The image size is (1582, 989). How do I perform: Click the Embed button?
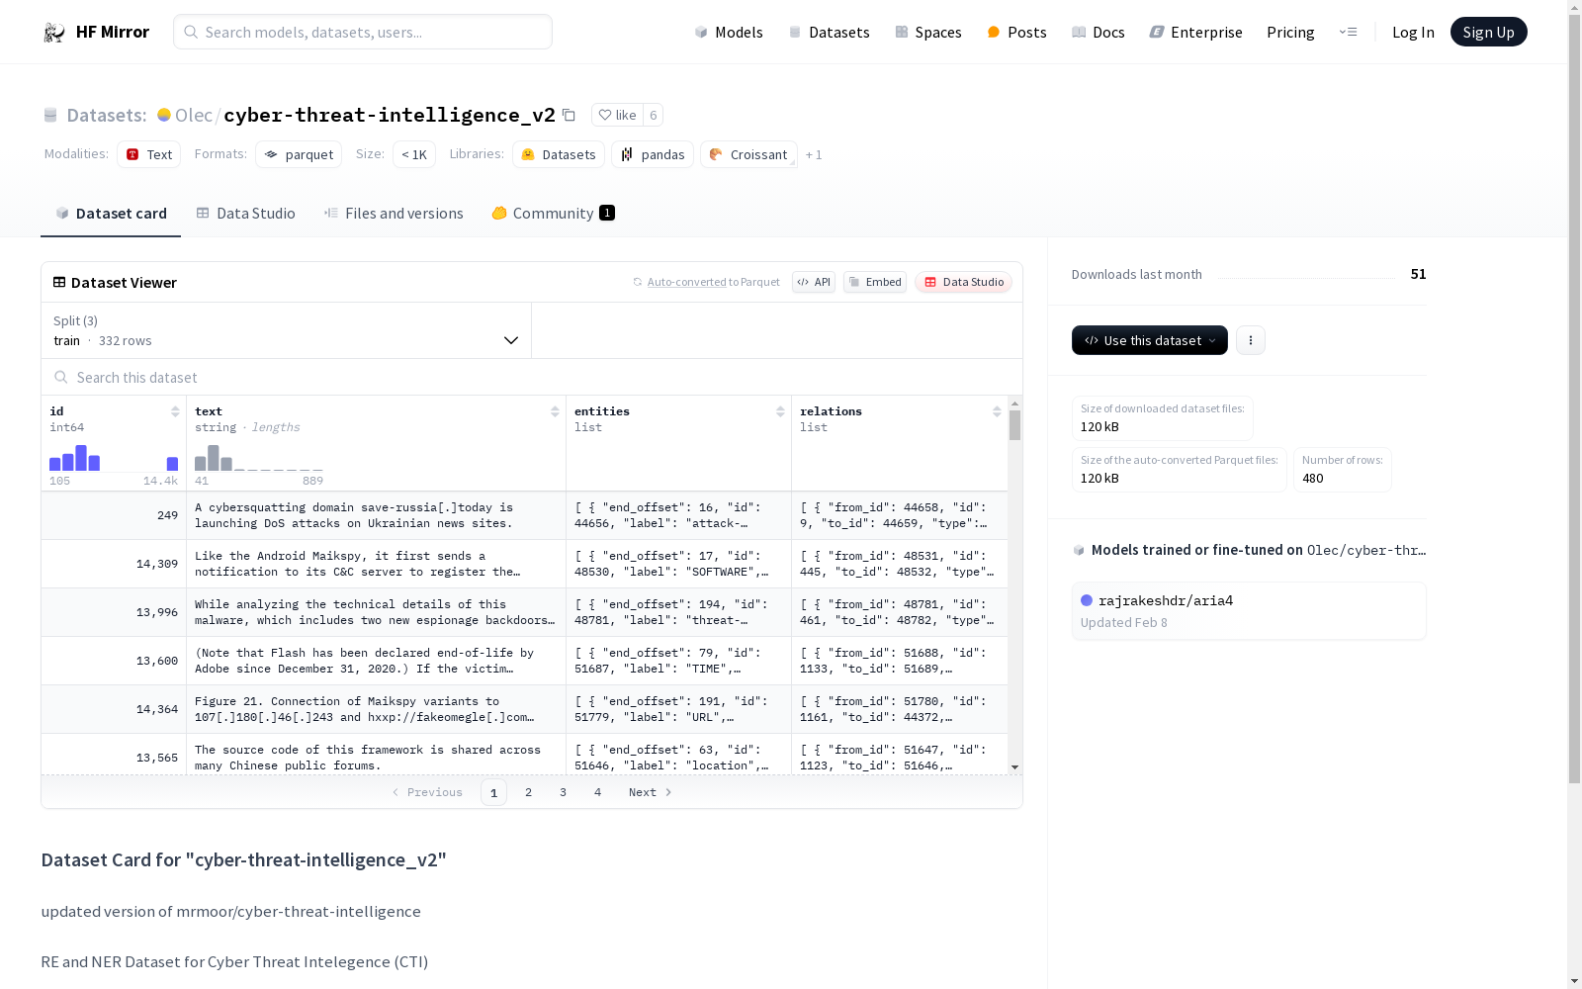(x=875, y=282)
